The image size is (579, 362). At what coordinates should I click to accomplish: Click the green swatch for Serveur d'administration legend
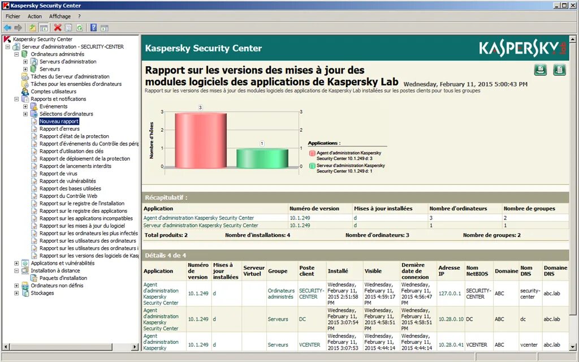[x=312, y=166]
